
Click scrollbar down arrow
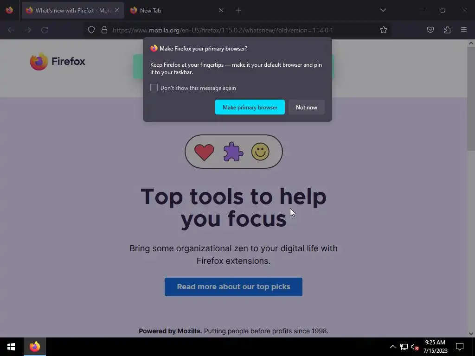471,334
